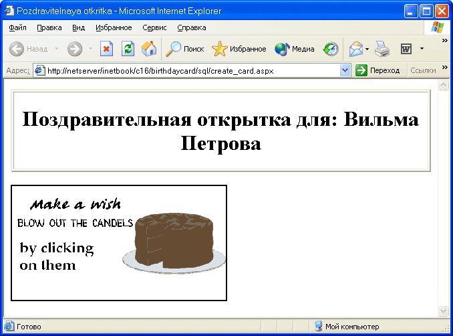Click the Forward arrow button
The image size is (453, 336).
pos(75,49)
